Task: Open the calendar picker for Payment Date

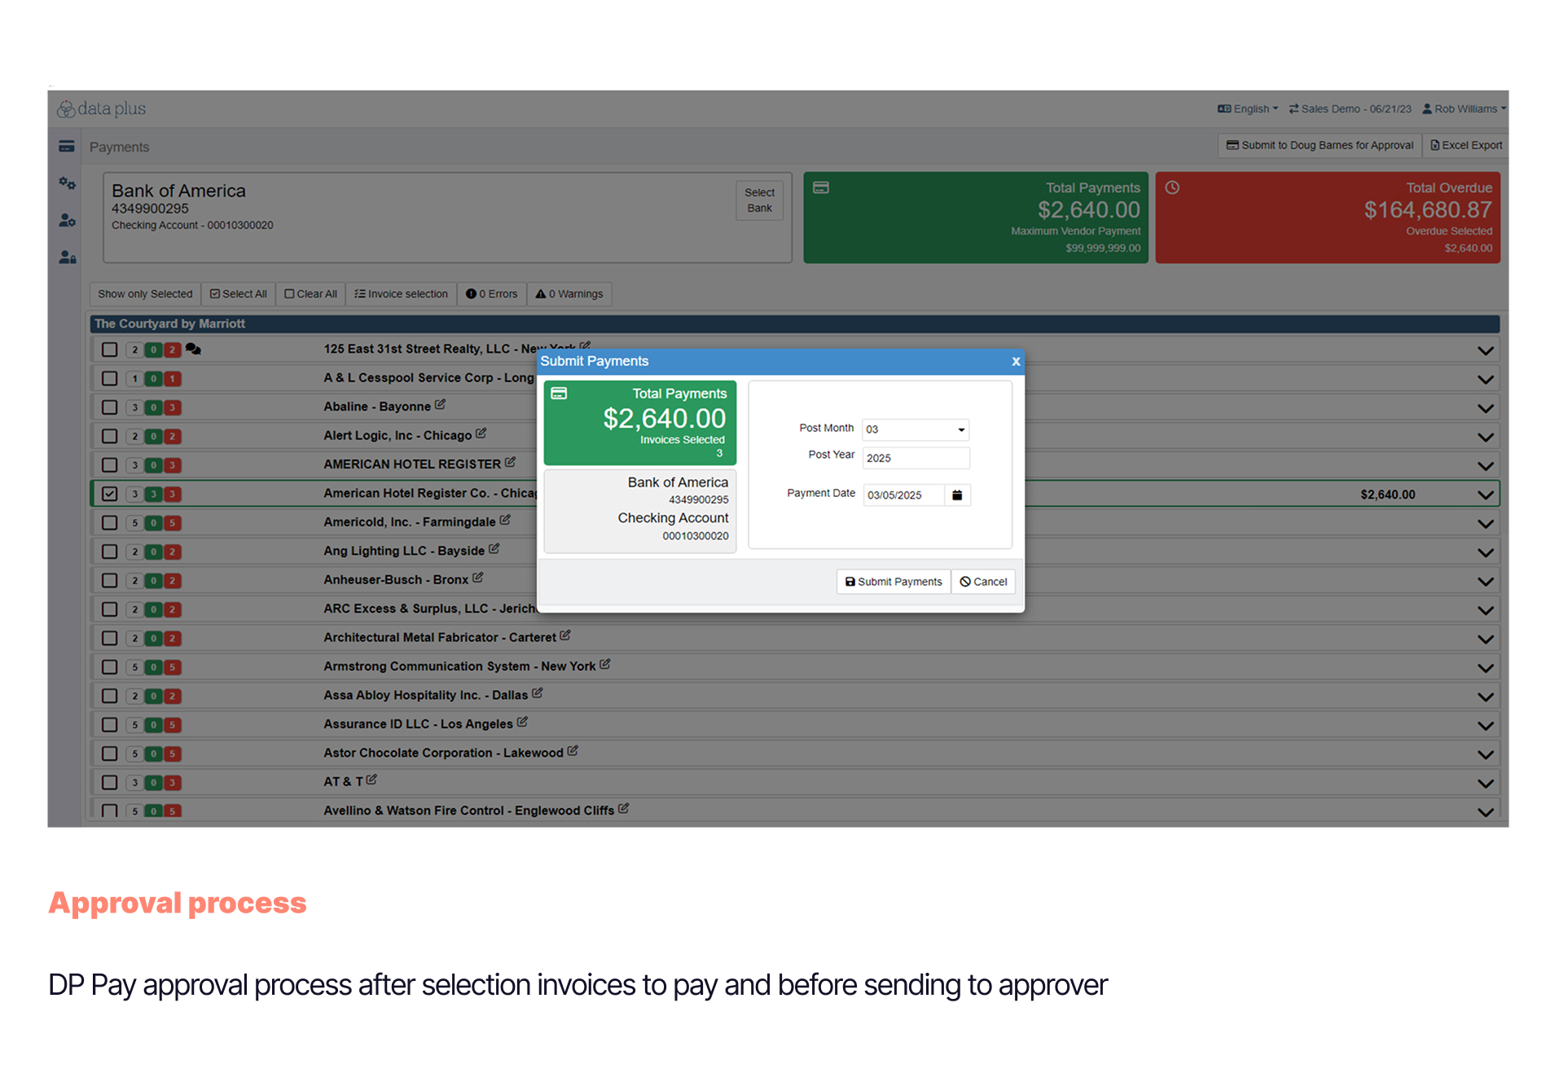Action: 957,495
